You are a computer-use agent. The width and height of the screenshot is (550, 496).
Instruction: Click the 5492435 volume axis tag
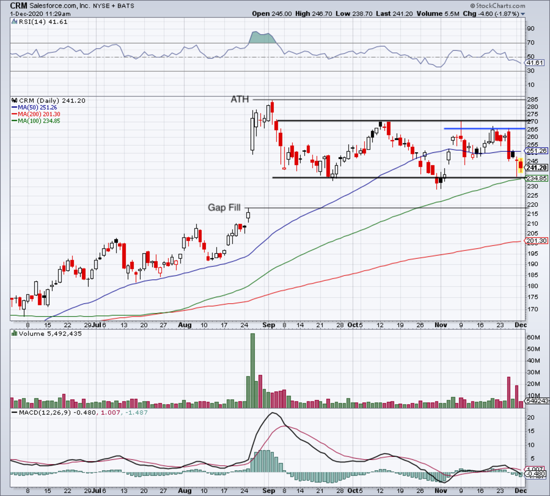click(x=537, y=401)
